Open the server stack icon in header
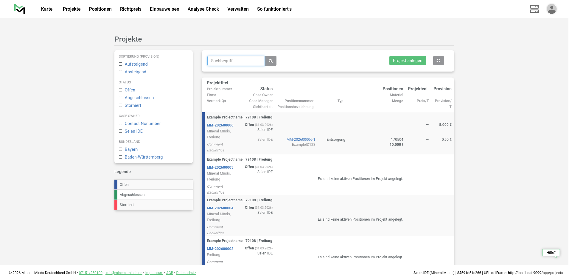This screenshot has height=280, width=572. tap(534, 9)
